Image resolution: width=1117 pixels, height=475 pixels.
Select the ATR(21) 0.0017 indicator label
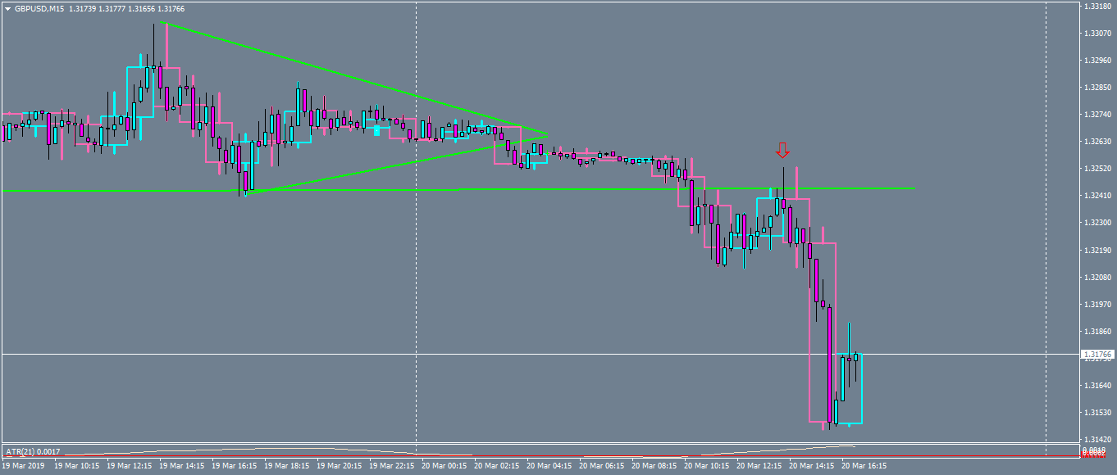(x=33, y=451)
